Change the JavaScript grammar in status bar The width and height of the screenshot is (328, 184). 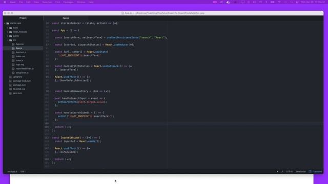(300, 172)
